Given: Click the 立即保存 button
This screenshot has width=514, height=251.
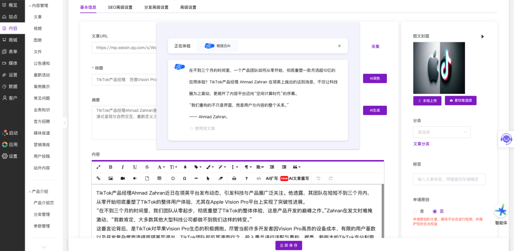Looking at the screenshot, I should (x=288, y=245).
